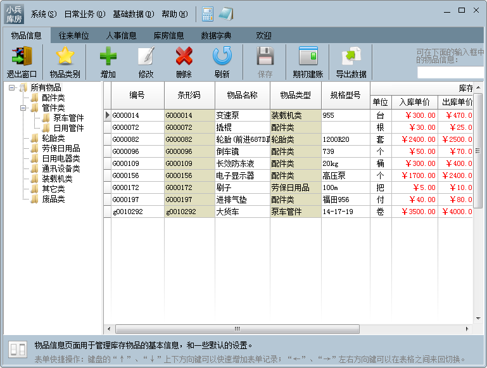Open the 基础数据(D) menu
This screenshot has width=487, height=368.
[x=133, y=15]
